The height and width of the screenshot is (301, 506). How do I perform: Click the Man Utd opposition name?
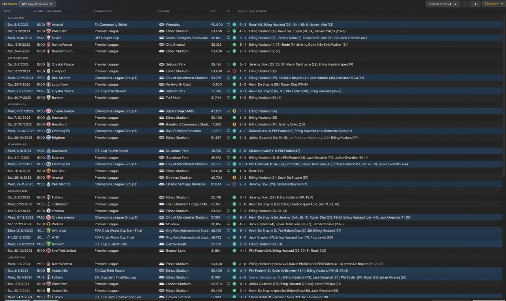click(58, 171)
